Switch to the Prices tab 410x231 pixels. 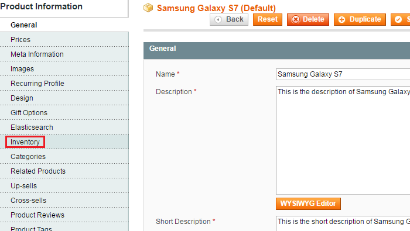(64, 40)
